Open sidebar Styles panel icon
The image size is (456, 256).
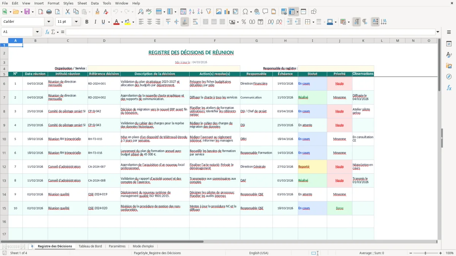pos(449,55)
